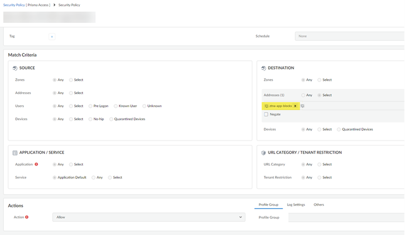Choose Quarantined Devices for source Devices

click(x=111, y=119)
